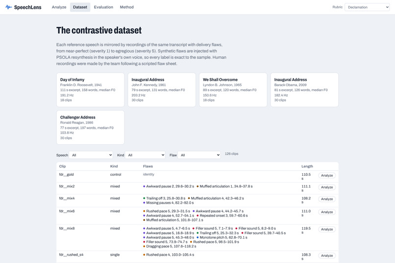The height and width of the screenshot is (263, 395).
Task: Click 'The contrastive dataset' heading
Action: click(99, 30)
